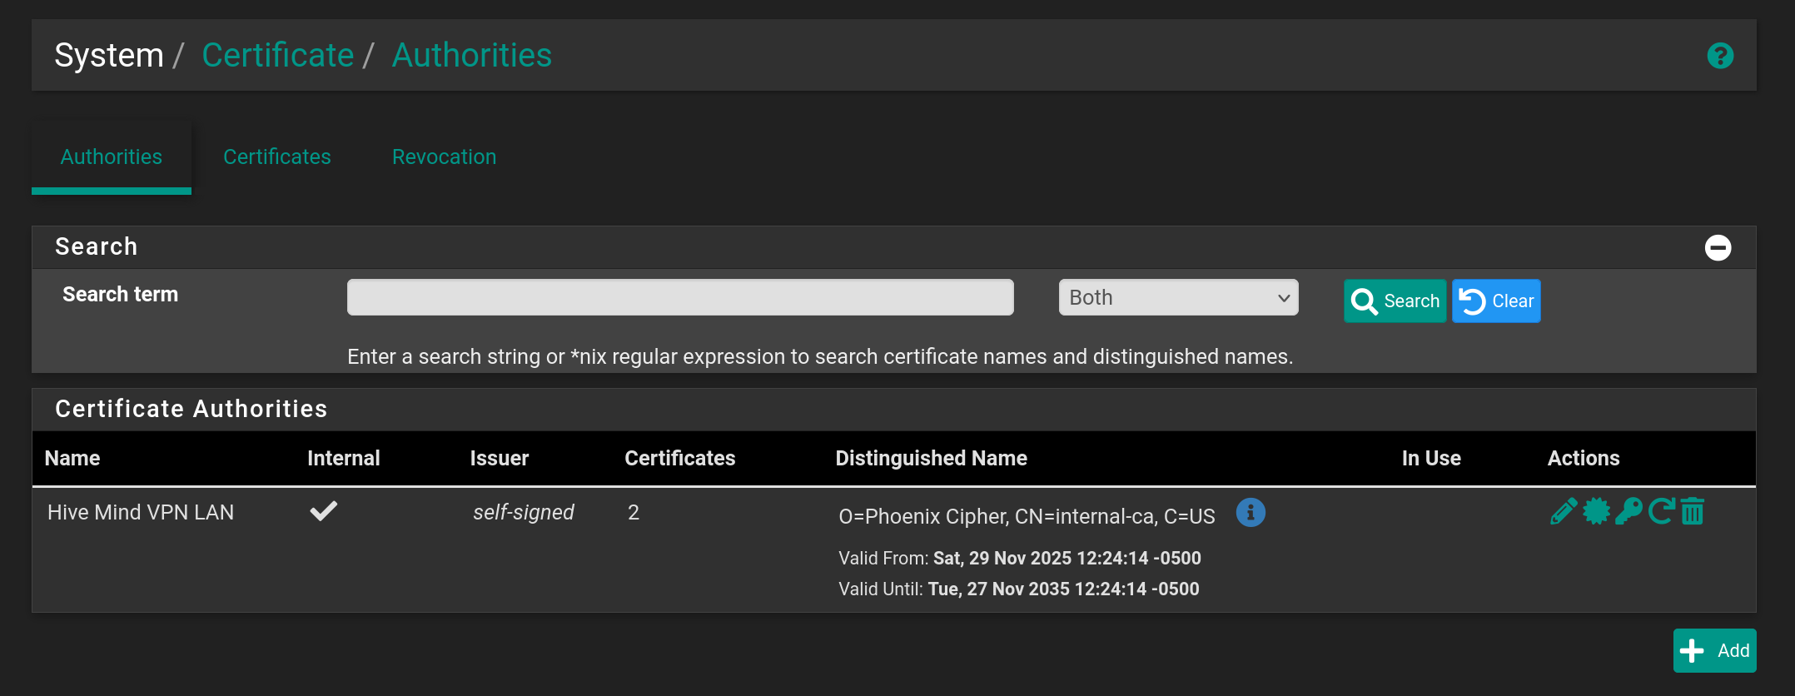Click the Hive Mind VPN LAN name cell
Screen dimensions: 1795x696
(141, 513)
